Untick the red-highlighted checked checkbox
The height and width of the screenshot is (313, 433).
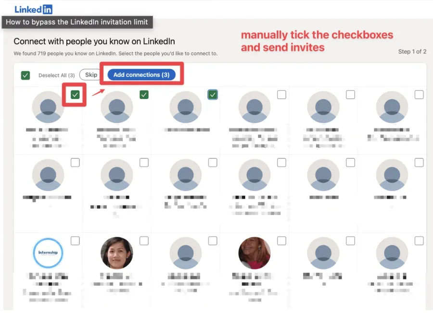(x=75, y=95)
